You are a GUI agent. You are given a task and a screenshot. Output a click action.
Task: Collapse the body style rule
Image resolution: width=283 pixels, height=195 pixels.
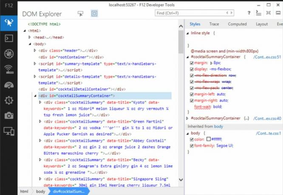click(188, 134)
